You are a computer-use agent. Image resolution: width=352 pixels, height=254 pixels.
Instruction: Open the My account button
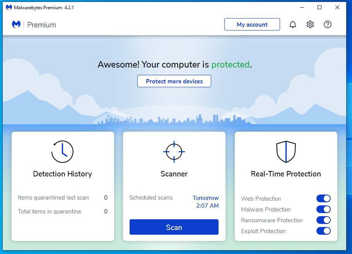pos(252,24)
